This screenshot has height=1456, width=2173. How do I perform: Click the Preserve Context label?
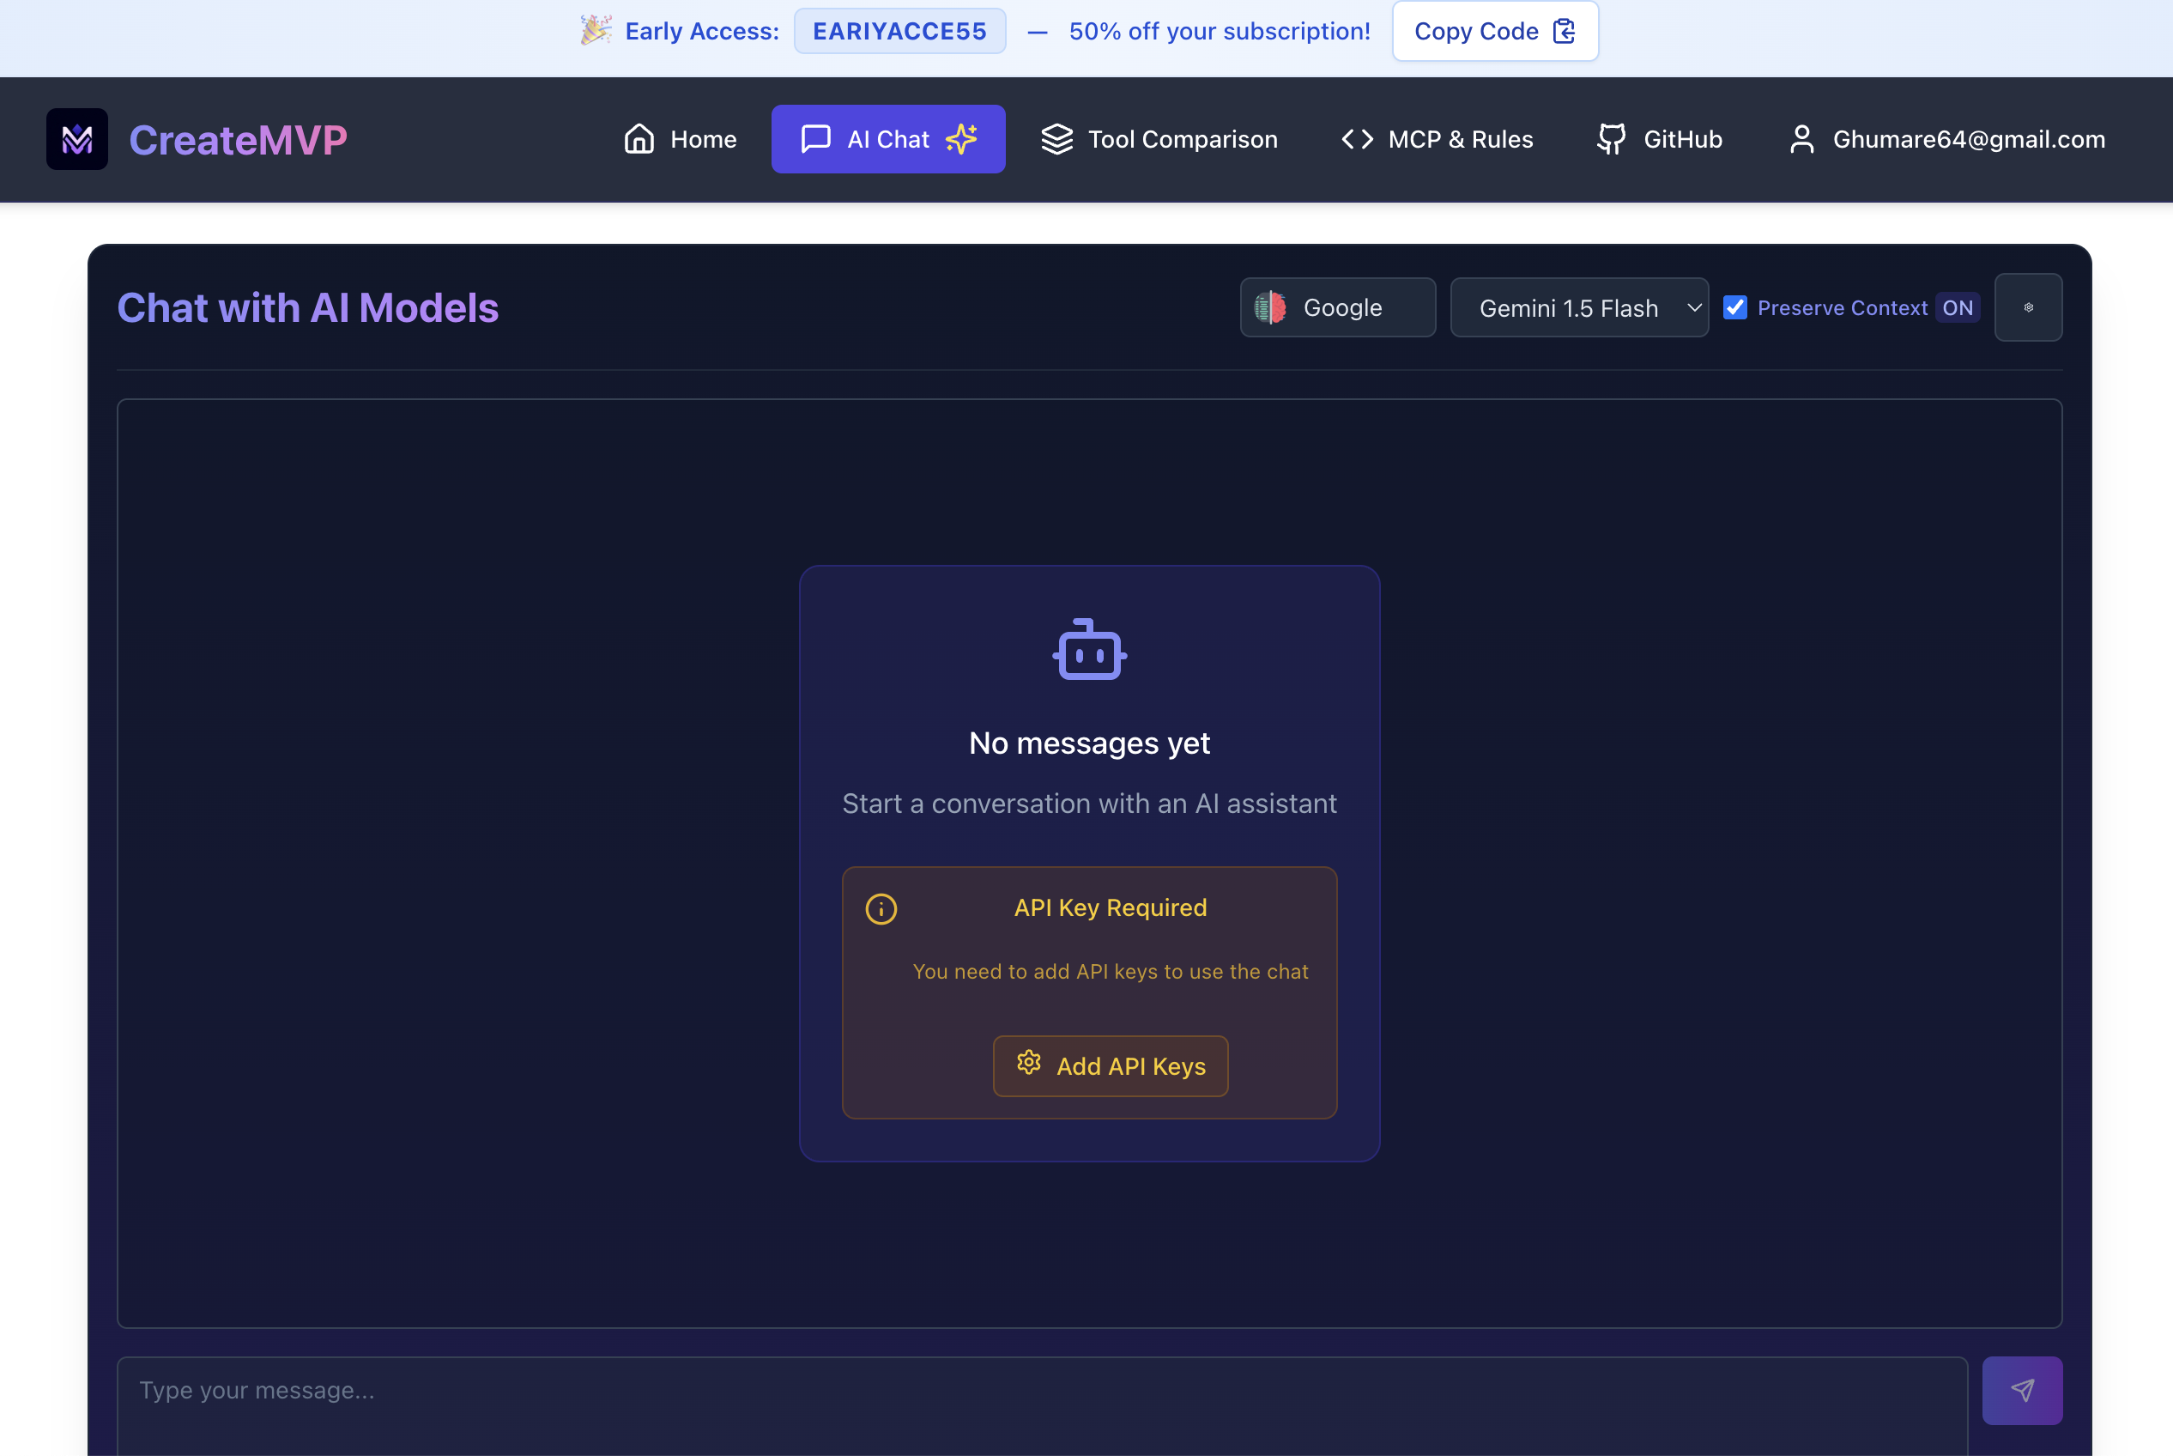coord(1842,307)
